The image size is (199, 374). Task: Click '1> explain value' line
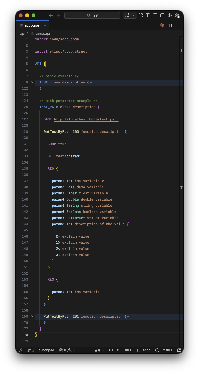(73, 243)
